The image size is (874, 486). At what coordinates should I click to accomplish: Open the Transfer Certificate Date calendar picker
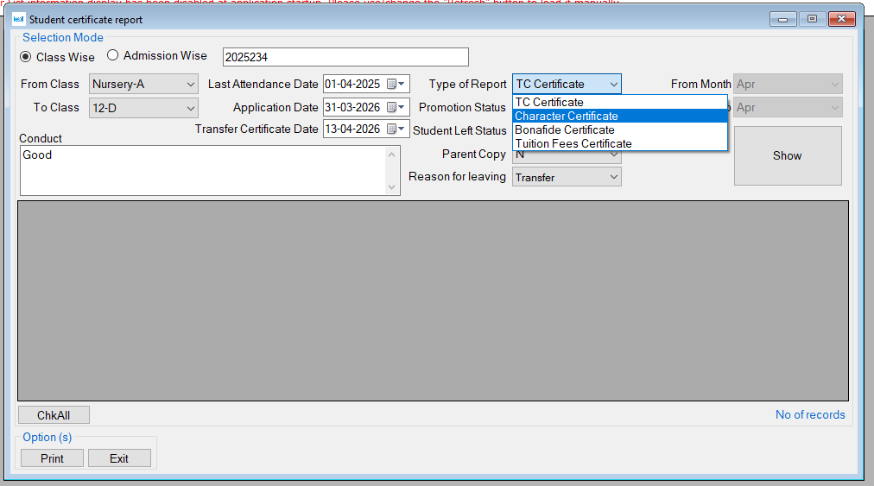click(x=396, y=129)
